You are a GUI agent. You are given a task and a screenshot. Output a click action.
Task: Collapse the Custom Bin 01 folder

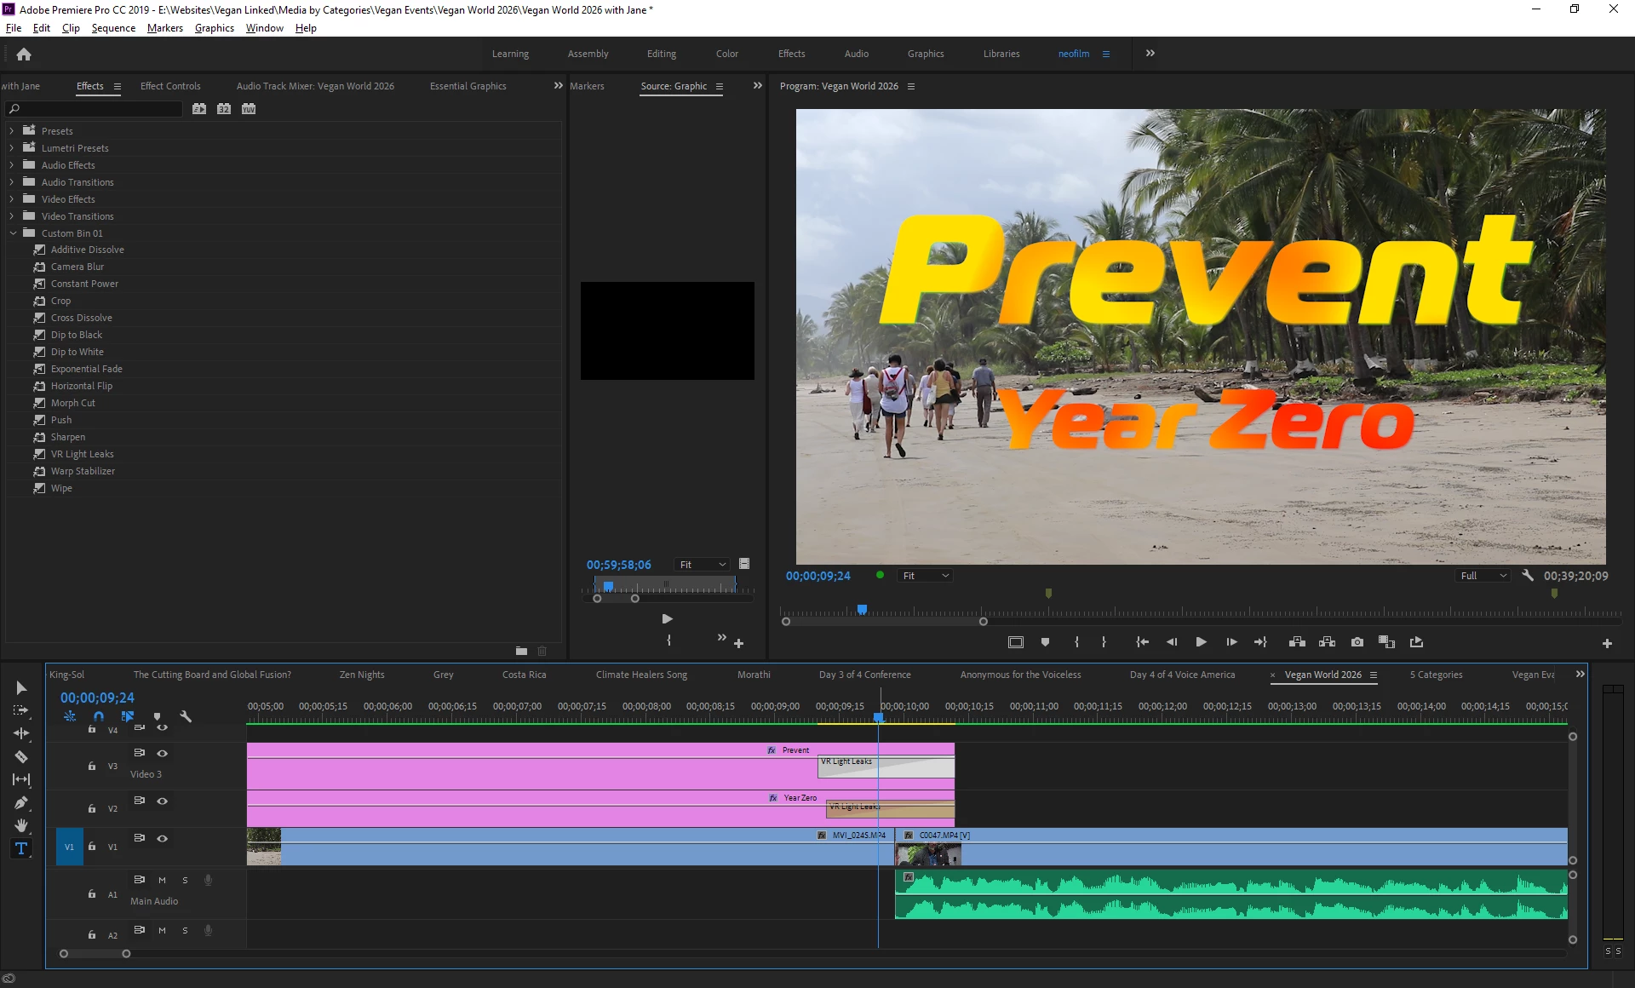pyautogui.click(x=12, y=233)
